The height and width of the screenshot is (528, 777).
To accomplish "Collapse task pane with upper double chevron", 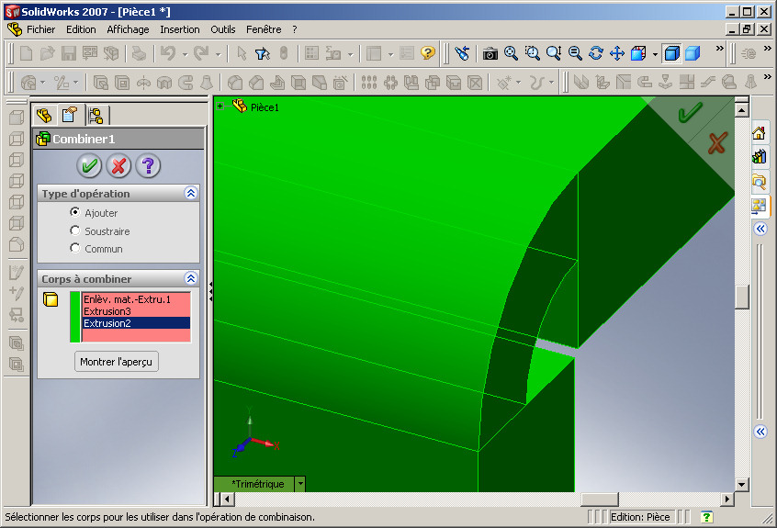I will (x=760, y=229).
